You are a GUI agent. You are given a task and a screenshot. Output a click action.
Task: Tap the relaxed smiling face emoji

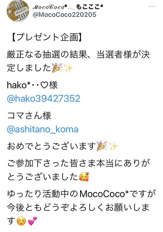[21, 221]
